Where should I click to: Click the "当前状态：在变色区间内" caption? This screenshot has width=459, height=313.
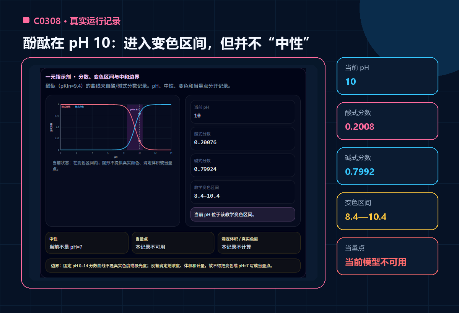[112, 166]
